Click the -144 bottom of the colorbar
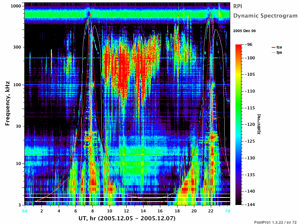This screenshot has width=299, height=224. (x=249, y=205)
